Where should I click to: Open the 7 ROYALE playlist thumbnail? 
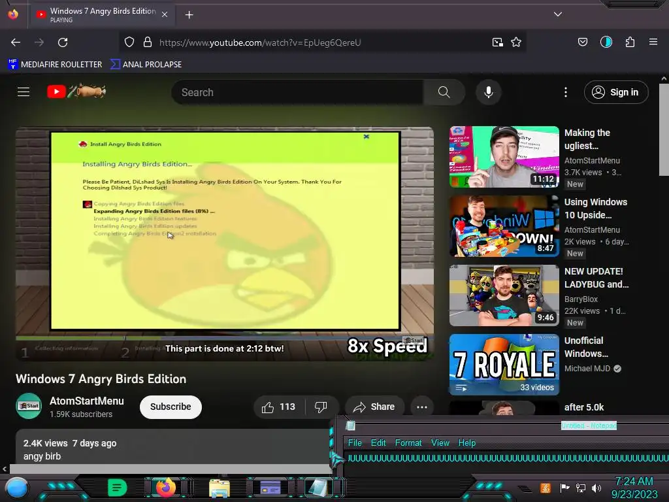point(504,365)
